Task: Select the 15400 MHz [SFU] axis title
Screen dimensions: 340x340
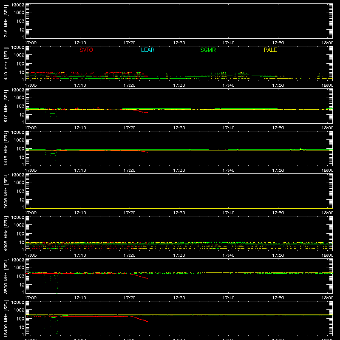Action: [6, 318]
